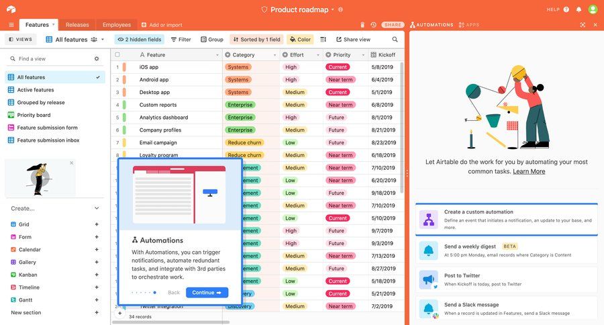Open the Help question mark icon

coord(566,9)
